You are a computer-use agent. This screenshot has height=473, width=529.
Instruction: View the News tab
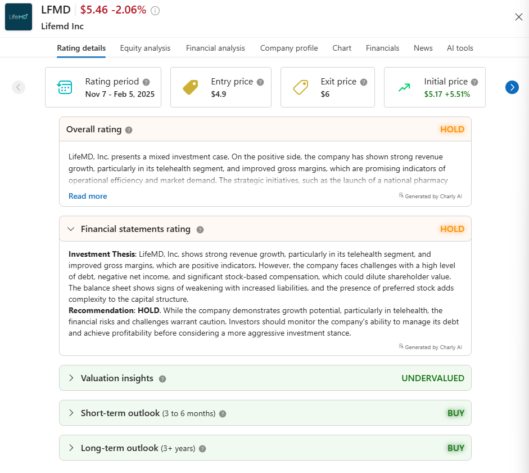423,48
